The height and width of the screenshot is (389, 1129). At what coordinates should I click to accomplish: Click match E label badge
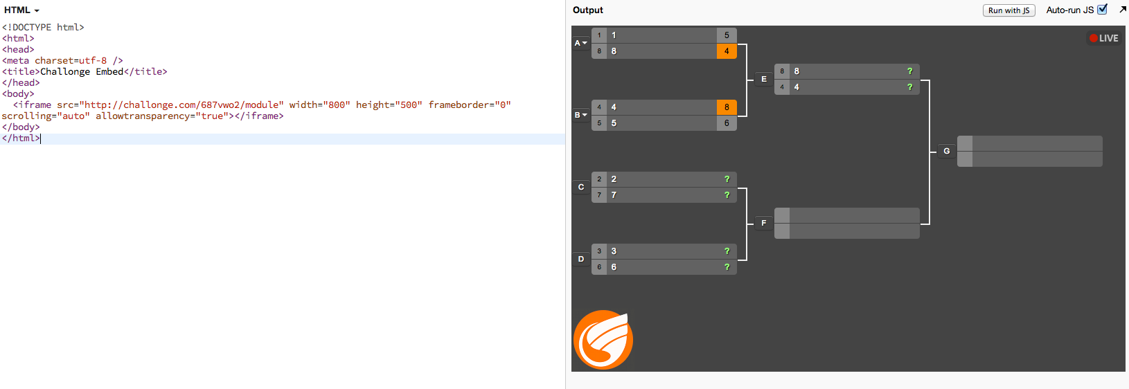pyautogui.click(x=764, y=80)
